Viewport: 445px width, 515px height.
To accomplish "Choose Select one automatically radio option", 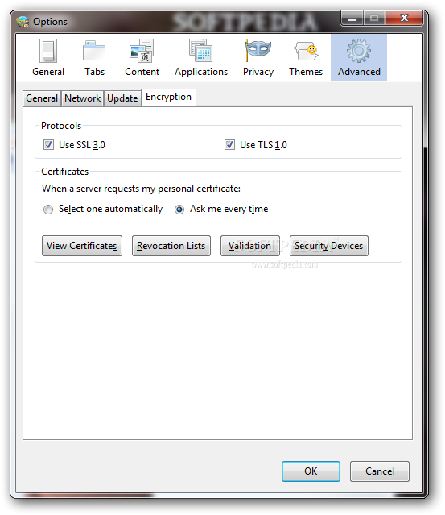I will 48,210.
